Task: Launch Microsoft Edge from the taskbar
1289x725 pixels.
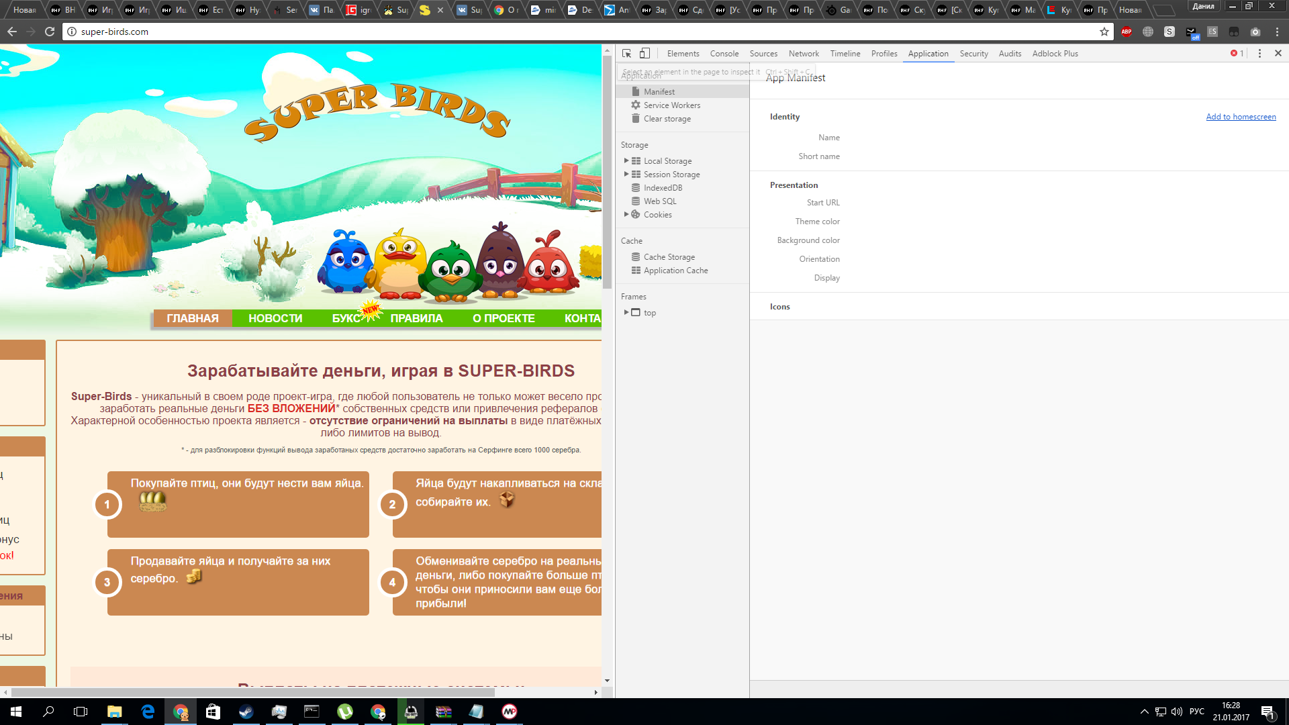Action: [x=148, y=712]
